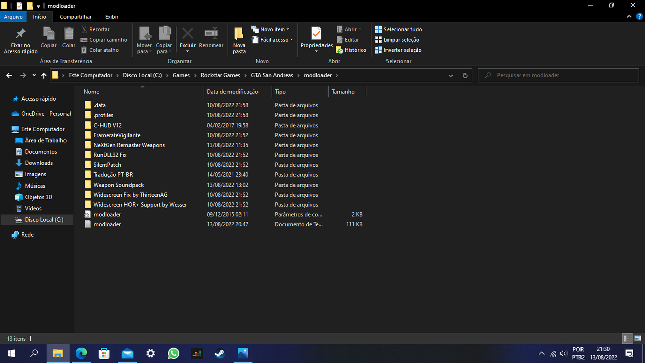Image resolution: width=645 pixels, height=363 pixels.
Task: Open the notification center icon
Action: [x=629, y=353]
